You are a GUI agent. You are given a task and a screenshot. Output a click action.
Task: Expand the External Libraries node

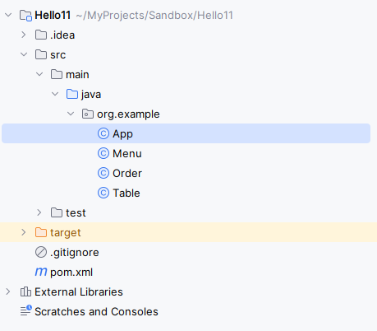[x=8, y=291]
